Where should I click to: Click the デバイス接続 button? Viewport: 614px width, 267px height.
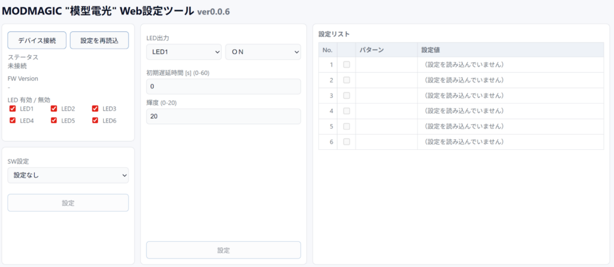pos(37,40)
